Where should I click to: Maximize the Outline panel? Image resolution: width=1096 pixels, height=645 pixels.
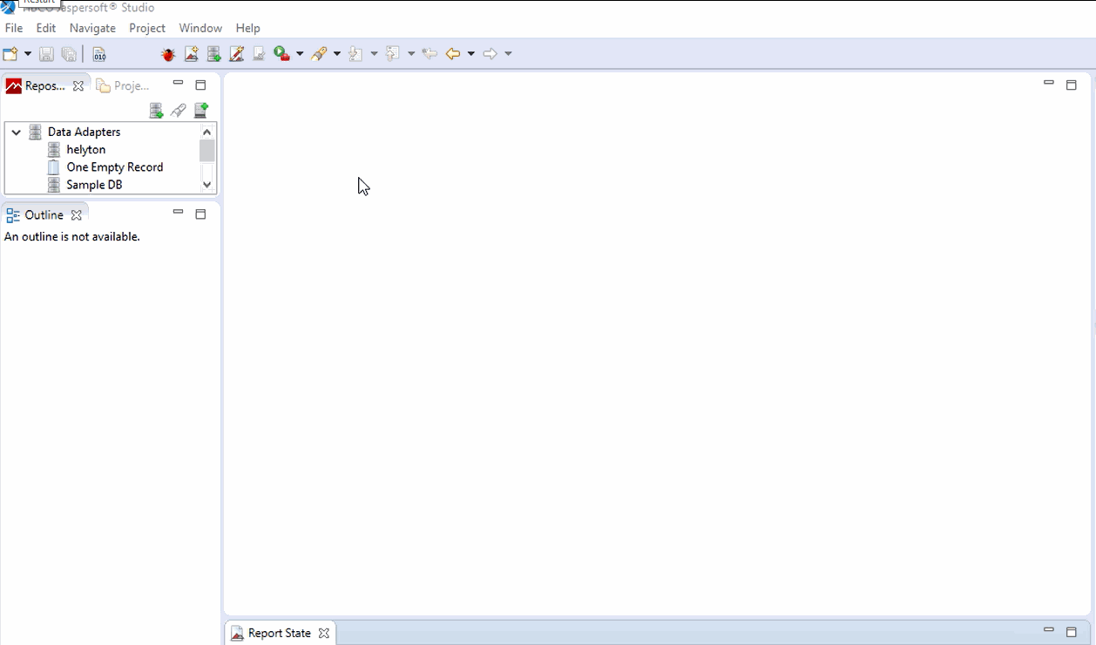click(200, 214)
